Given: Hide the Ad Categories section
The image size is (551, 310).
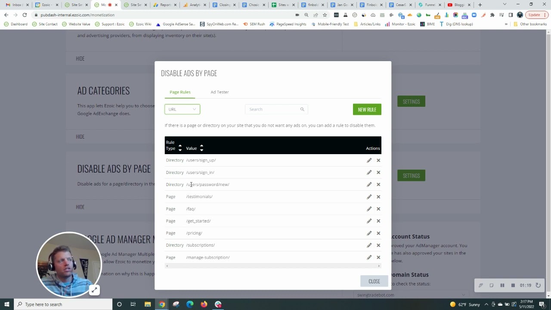Looking at the screenshot, I should coord(80,136).
